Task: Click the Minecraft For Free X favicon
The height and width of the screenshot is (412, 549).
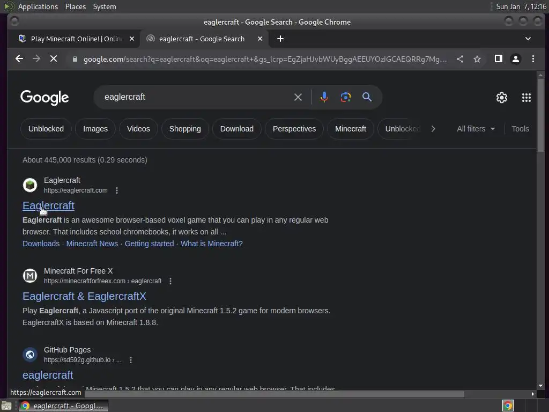Action: 30,276
